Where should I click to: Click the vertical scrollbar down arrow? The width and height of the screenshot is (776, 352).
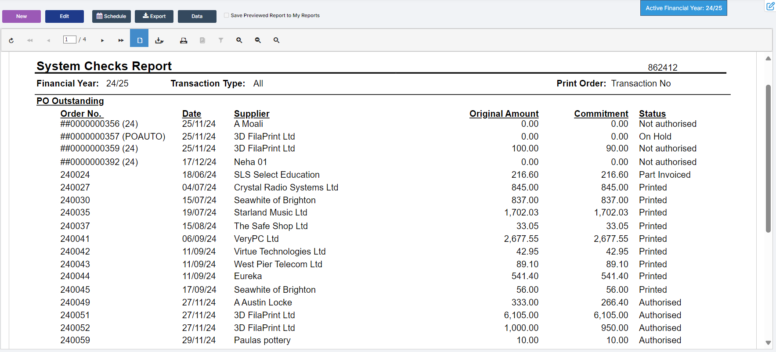coord(768,343)
